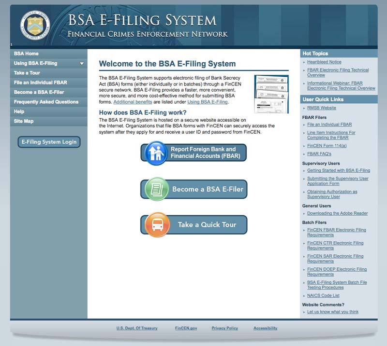The width and height of the screenshot is (387, 346).
Task: Select Become a BSA E-Filer sidebar item
Action: [x=49, y=92]
